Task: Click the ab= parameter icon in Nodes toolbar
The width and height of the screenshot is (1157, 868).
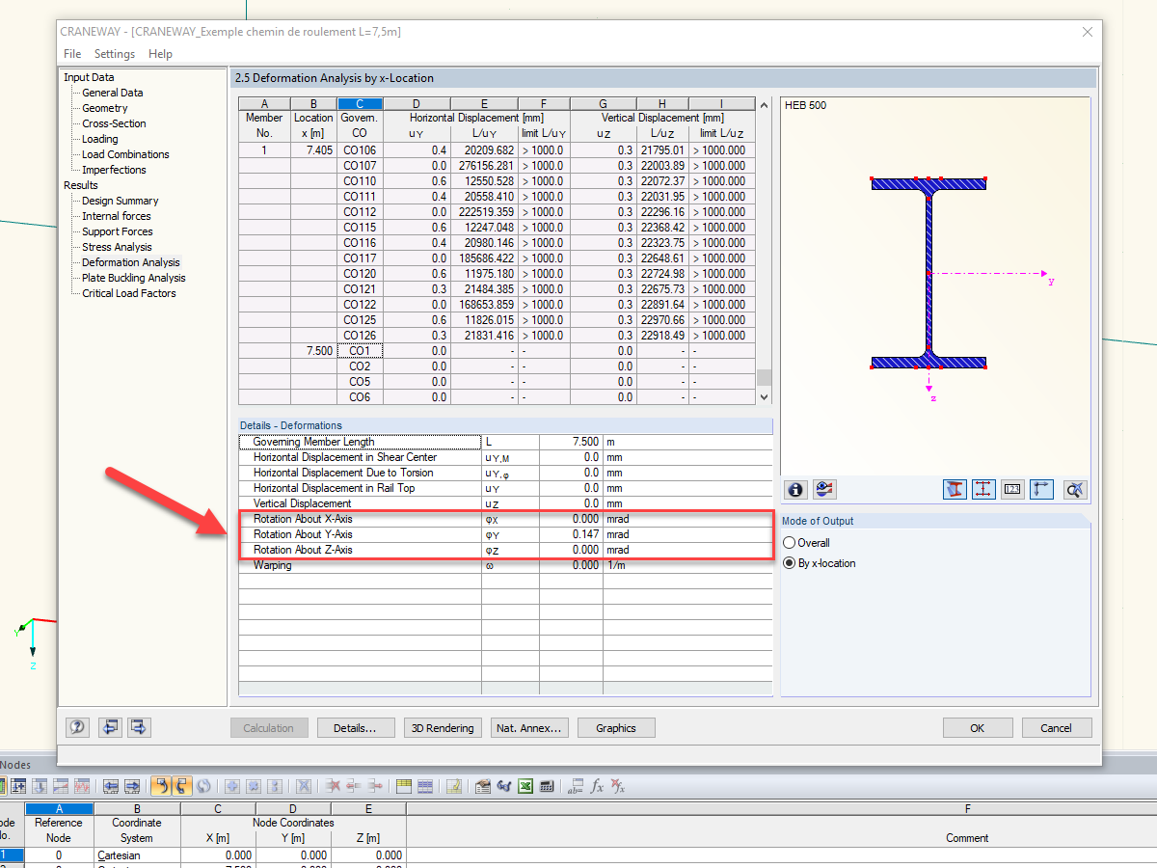Action: coord(575,786)
